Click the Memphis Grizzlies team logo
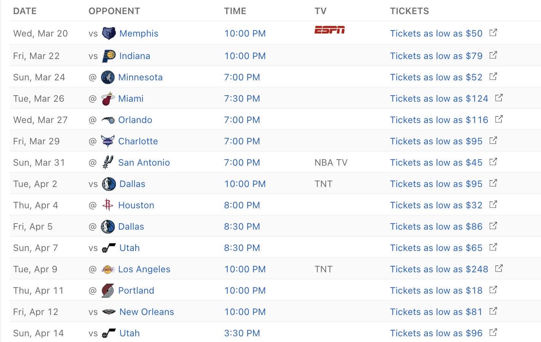Screen dimensions: 541x342 [x=109, y=34]
